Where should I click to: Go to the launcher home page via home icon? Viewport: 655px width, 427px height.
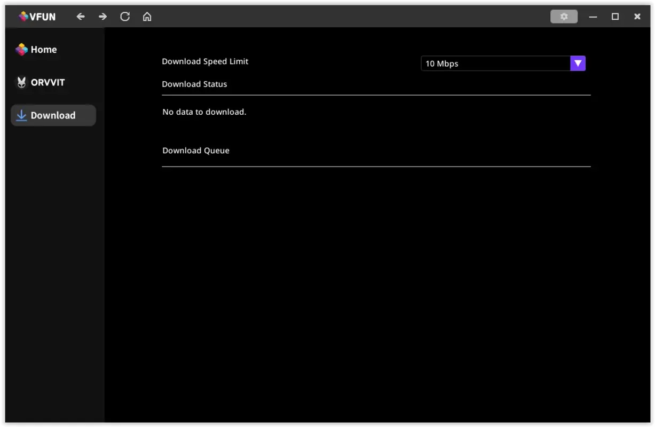coord(147,17)
